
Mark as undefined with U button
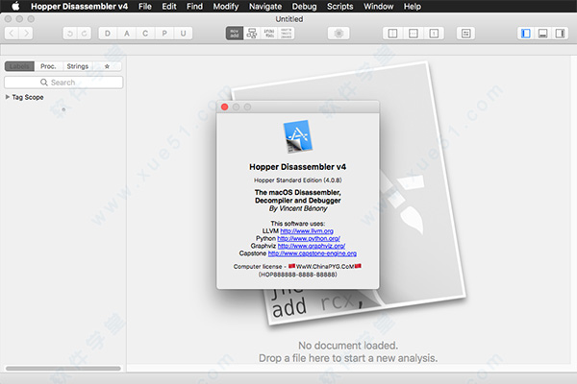(183, 34)
